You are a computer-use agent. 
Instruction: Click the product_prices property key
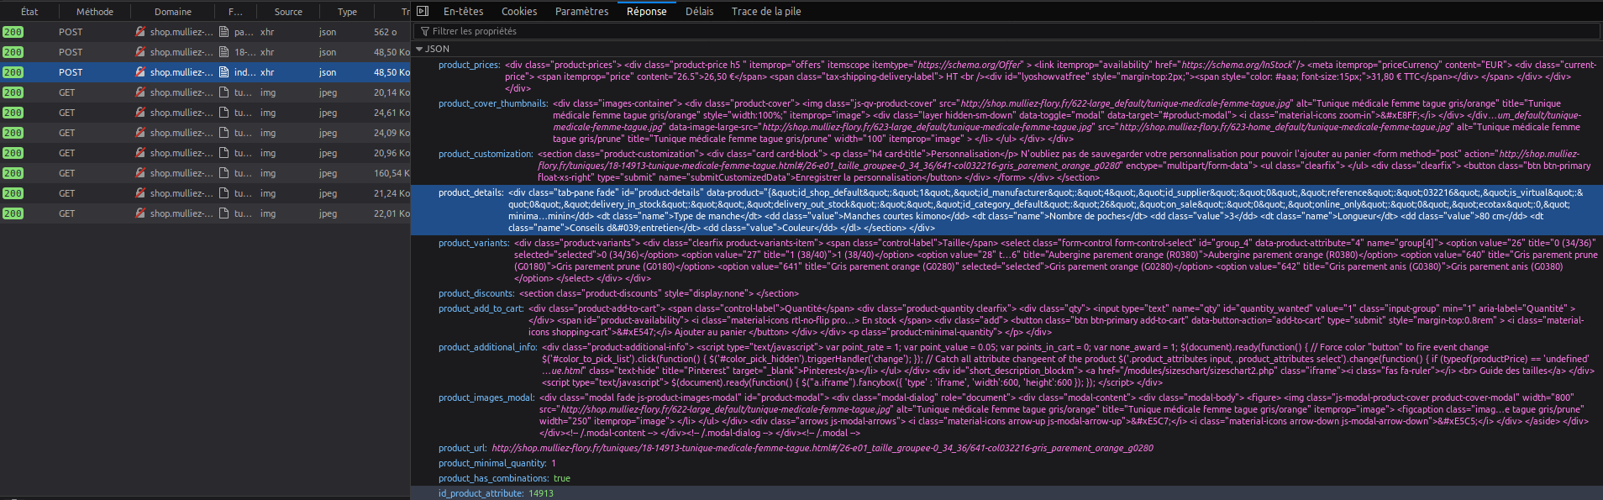click(x=469, y=65)
